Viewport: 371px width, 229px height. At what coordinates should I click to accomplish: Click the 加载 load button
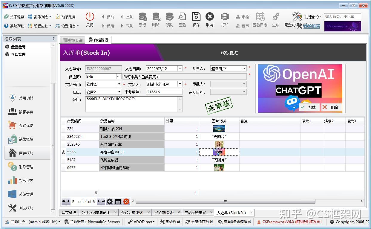309,107
